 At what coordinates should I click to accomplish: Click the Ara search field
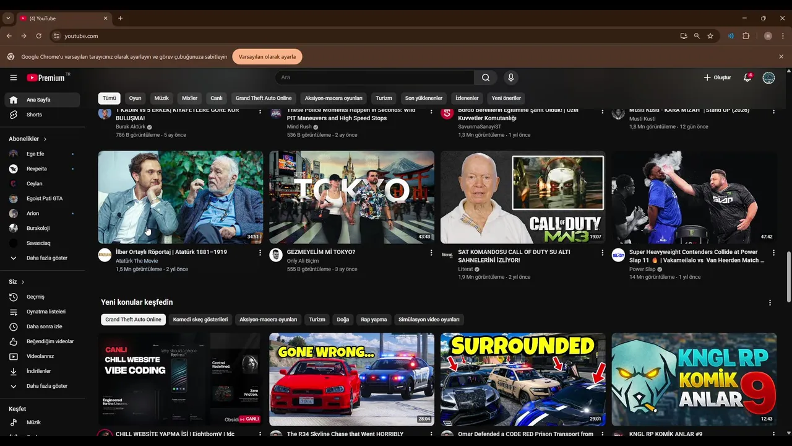[374, 77]
